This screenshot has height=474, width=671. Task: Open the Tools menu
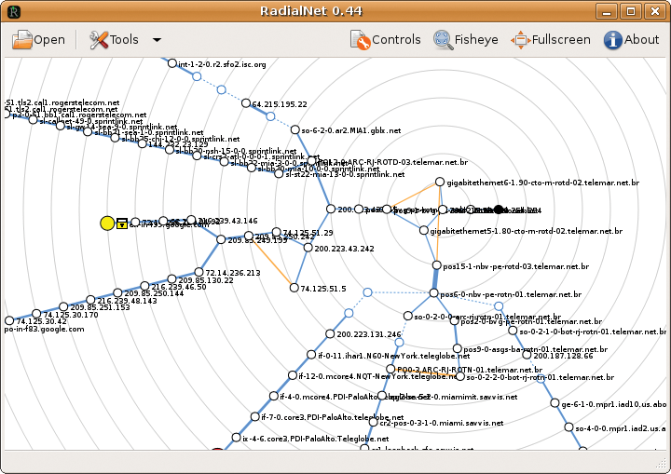114,40
